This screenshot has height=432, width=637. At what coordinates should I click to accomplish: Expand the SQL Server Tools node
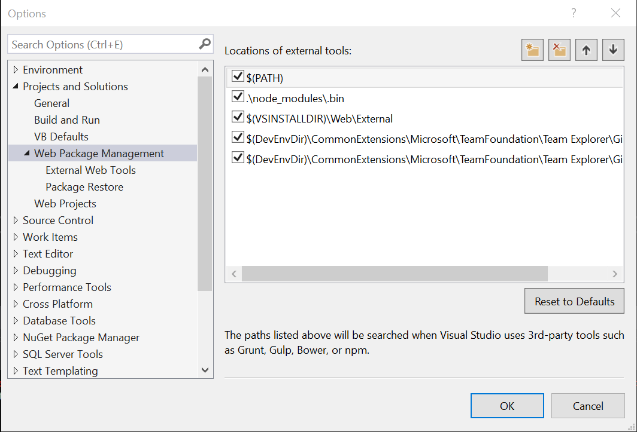[x=16, y=354]
